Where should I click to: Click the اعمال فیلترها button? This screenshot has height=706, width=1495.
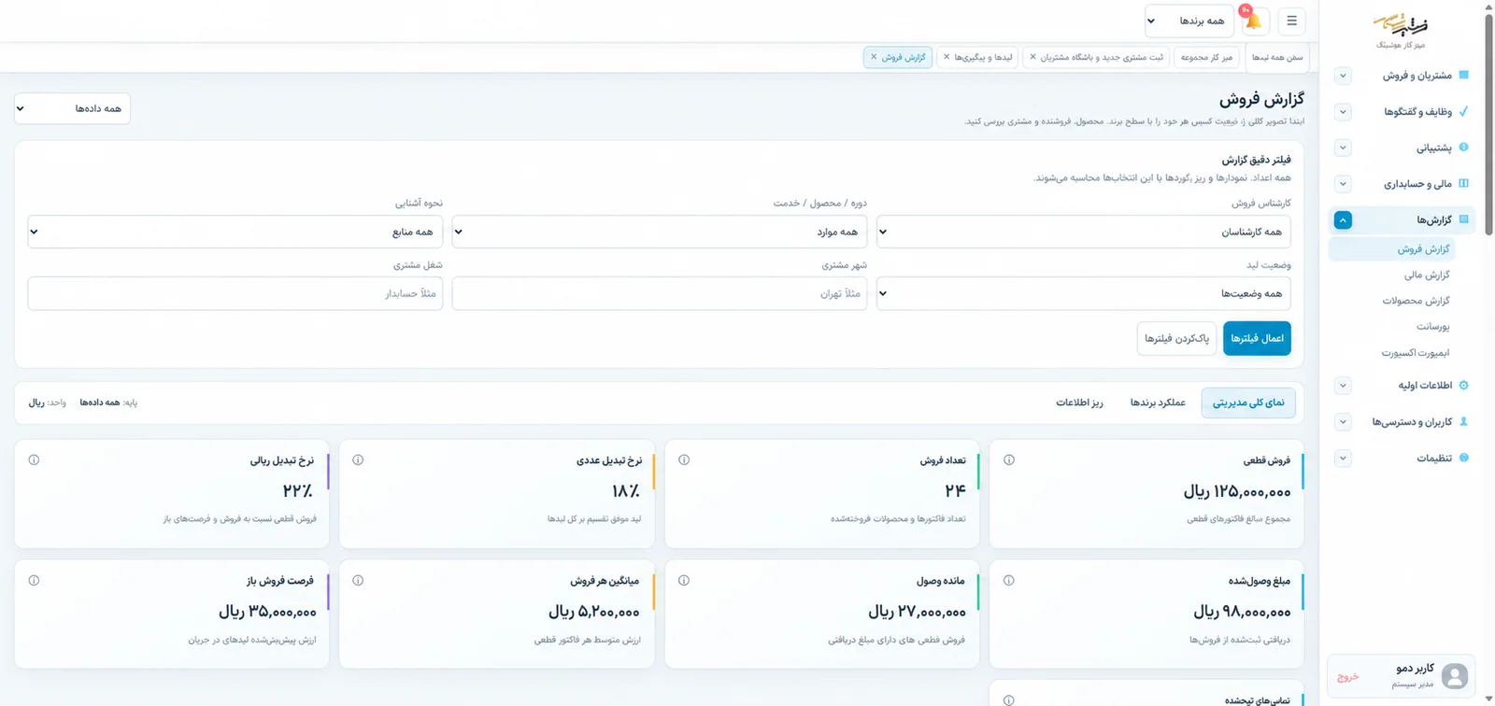pyautogui.click(x=1257, y=338)
